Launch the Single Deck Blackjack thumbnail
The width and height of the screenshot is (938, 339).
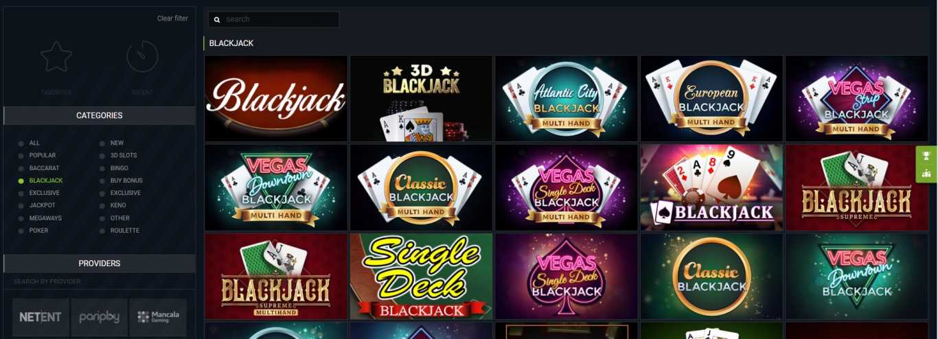(421, 277)
